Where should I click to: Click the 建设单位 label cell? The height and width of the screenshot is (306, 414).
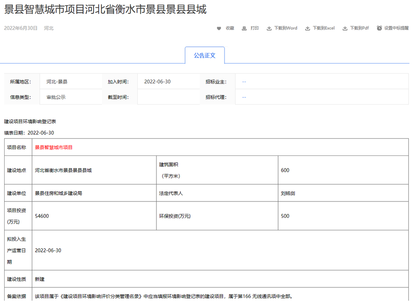(18, 193)
